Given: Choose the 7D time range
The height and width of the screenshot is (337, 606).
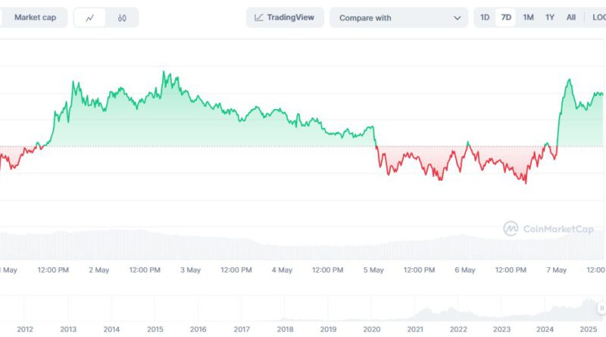Looking at the screenshot, I should pos(506,17).
